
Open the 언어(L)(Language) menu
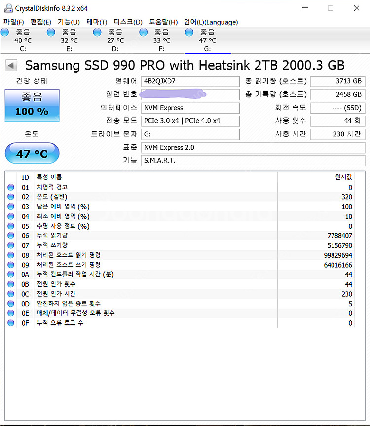coord(211,22)
